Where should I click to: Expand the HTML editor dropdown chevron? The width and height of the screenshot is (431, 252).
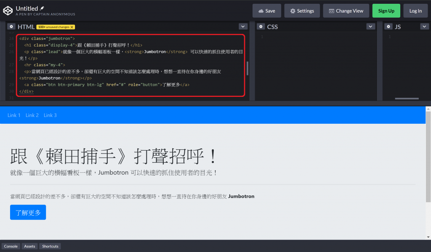pyautogui.click(x=243, y=26)
